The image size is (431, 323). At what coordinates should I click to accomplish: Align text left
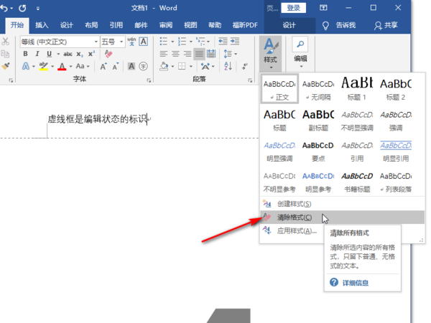pos(164,54)
